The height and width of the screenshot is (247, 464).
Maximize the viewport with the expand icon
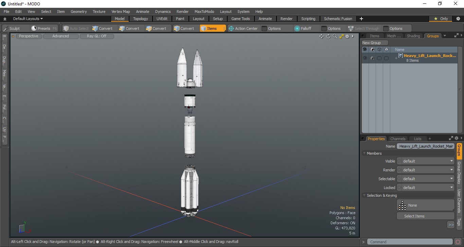342,36
